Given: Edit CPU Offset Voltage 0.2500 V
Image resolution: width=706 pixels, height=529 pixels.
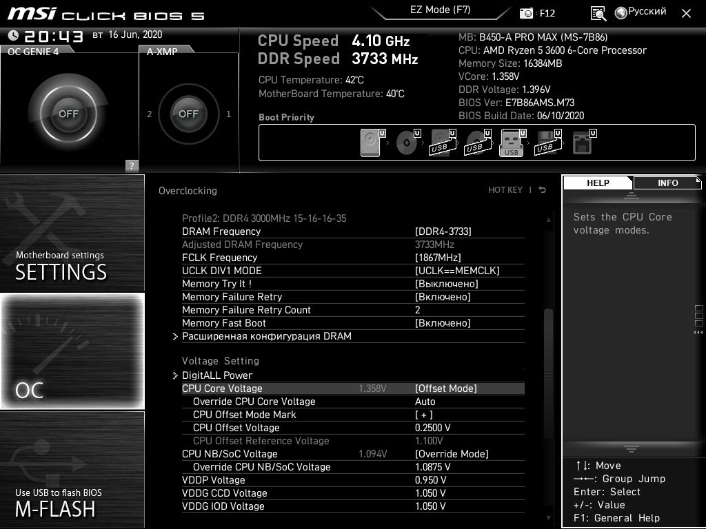Looking at the screenshot, I should click(353, 427).
